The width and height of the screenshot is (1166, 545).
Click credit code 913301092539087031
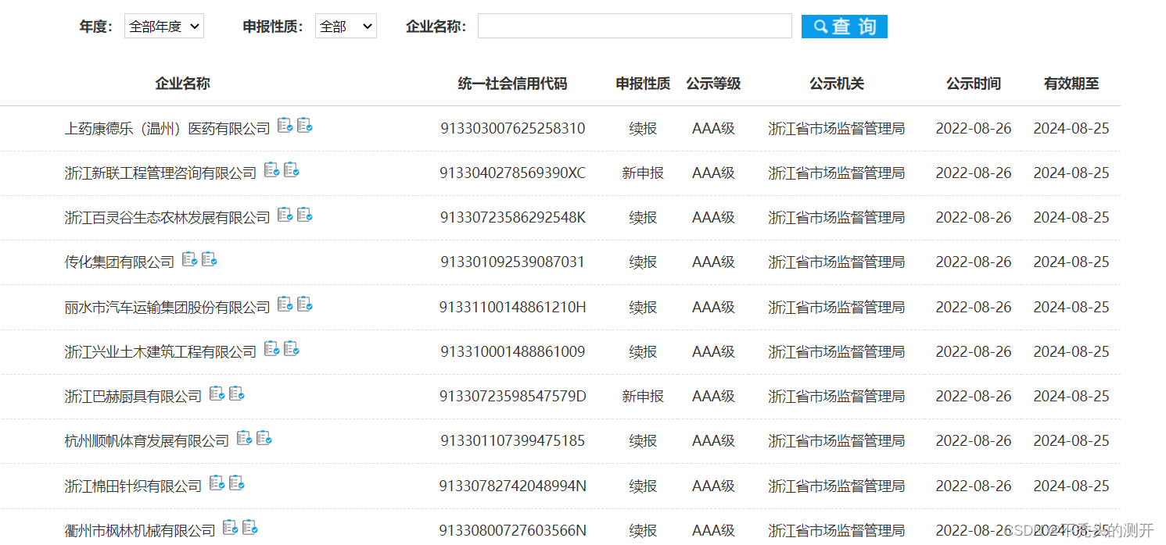(513, 262)
